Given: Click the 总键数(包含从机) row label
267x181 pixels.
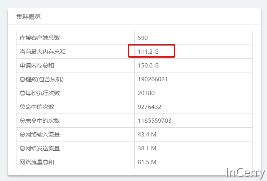Looking at the screenshot, I should point(41,79).
